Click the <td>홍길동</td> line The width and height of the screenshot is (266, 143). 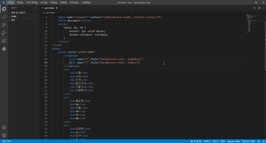tap(80, 101)
